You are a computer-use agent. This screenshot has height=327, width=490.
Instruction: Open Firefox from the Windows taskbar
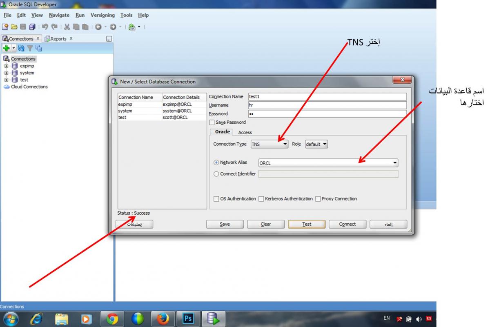[163, 319]
